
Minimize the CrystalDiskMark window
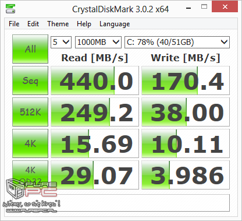(188, 8)
